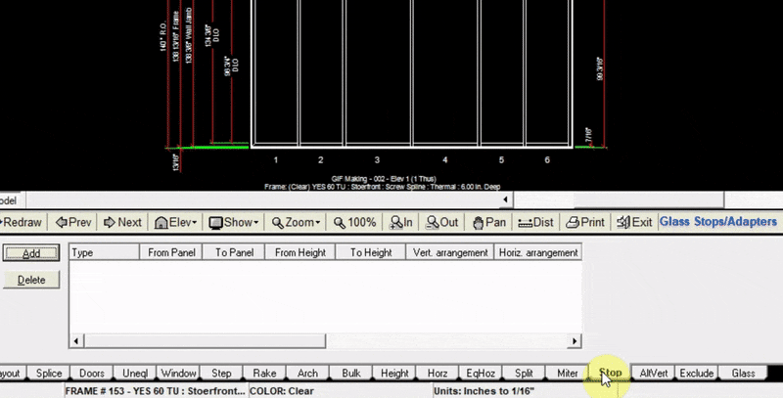This screenshot has width=783, height=398.
Task: Open the Zoom dropdown menu
Action: [x=297, y=222]
